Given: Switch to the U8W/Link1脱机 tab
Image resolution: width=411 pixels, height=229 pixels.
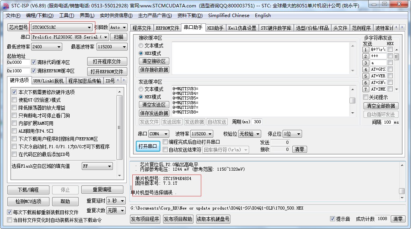Looking at the screenshot, I should coord(48,81).
